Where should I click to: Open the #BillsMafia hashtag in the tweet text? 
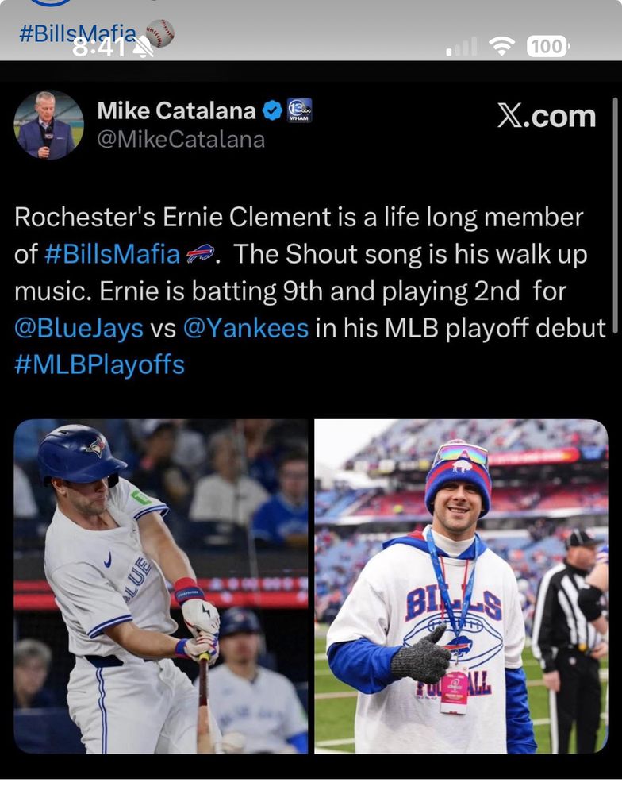click(112, 254)
